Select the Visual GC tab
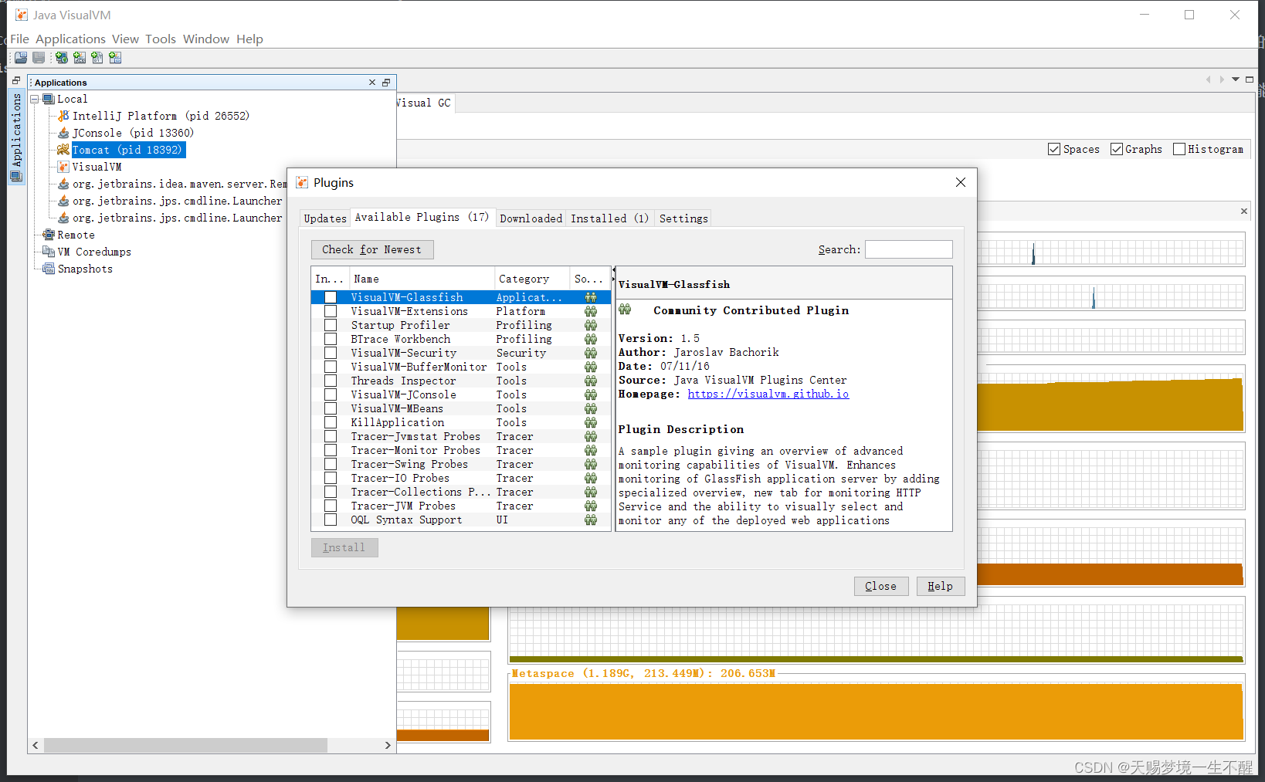This screenshot has width=1265, height=782. [x=424, y=103]
